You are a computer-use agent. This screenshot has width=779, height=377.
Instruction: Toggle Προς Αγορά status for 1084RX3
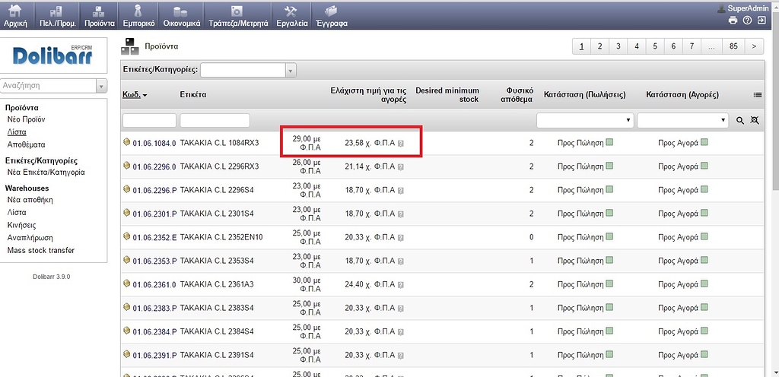[704, 142]
